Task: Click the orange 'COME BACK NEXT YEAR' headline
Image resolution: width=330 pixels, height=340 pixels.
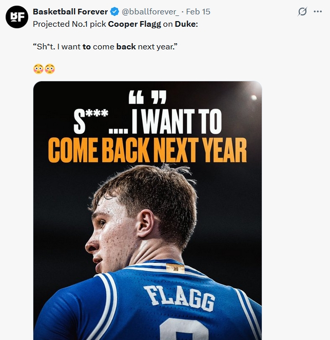Action: [x=147, y=149]
